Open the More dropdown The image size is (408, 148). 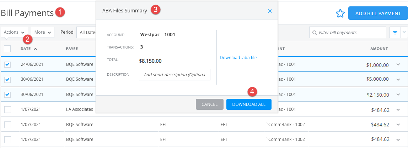(43, 32)
